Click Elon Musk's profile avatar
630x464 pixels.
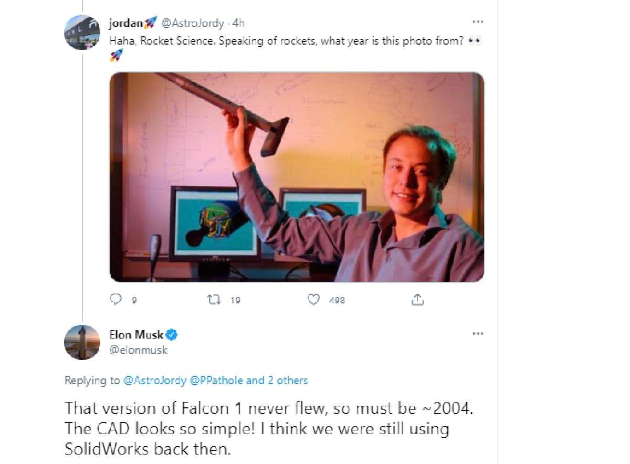coord(82,343)
